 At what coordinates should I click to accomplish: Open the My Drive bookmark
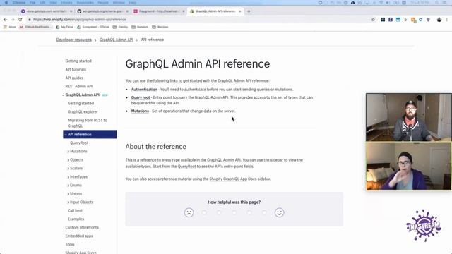[64, 27]
